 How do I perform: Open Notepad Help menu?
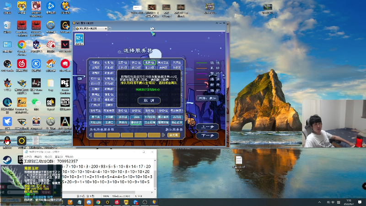[x=70, y=157]
